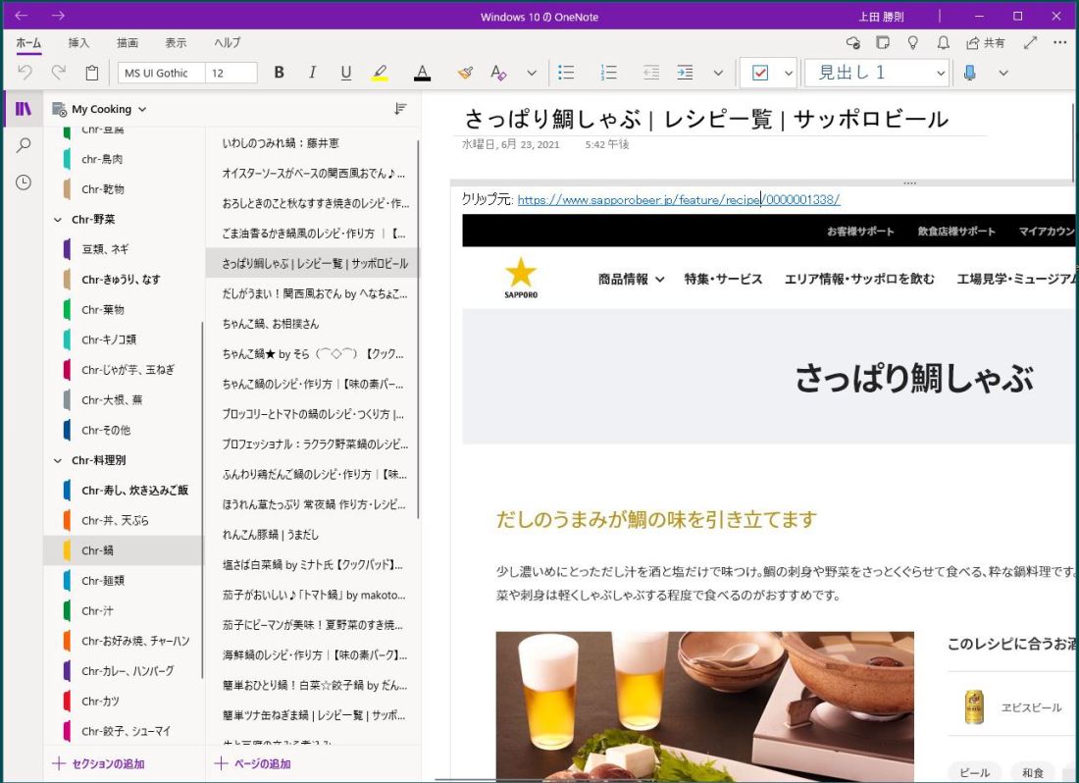Open the sticky notes feed icon
The height and width of the screenshot is (783, 1079).
(883, 42)
